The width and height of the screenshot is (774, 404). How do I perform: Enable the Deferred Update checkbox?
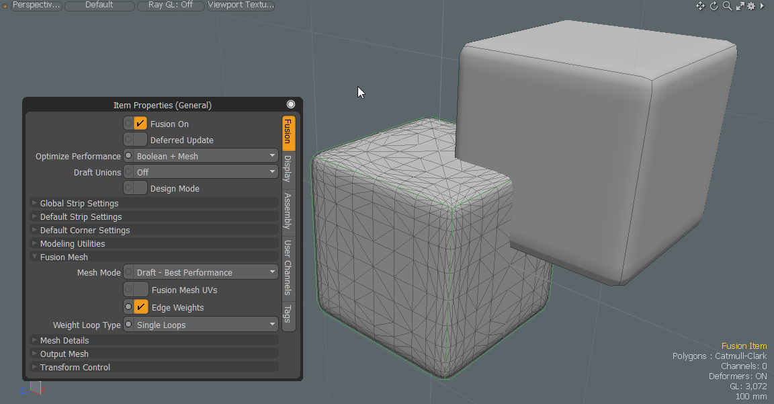(x=140, y=140)
